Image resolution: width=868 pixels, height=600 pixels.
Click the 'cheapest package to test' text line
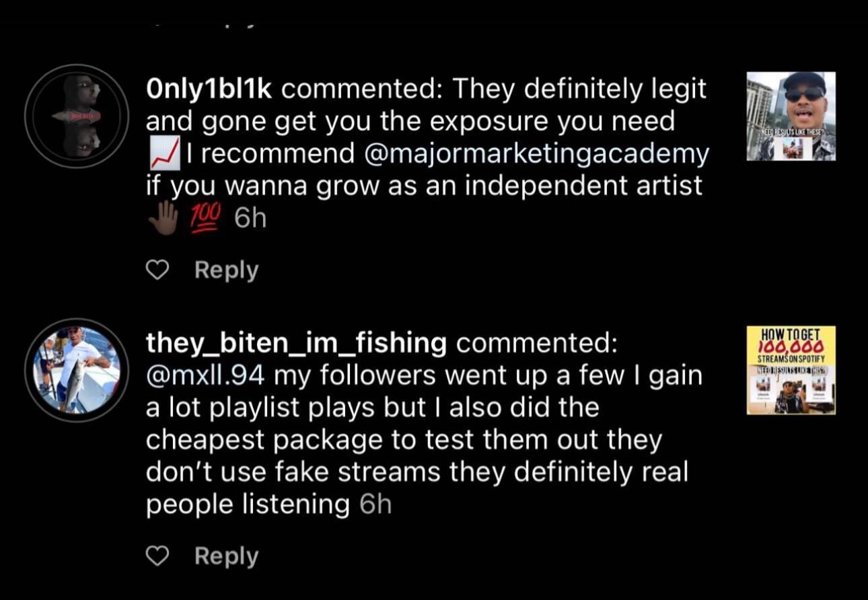(x=404, y=440)
